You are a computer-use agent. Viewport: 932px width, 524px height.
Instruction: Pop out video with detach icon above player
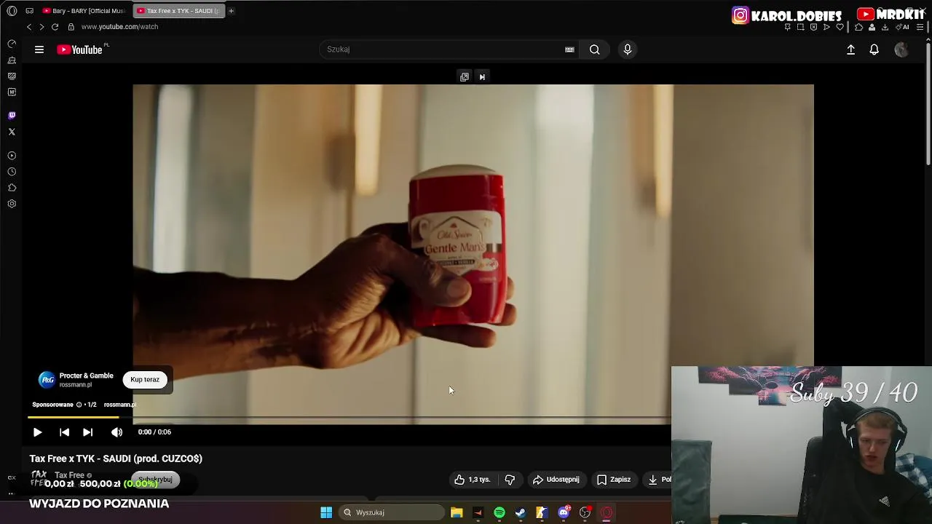pyautogui.click(x=465, y=76)
